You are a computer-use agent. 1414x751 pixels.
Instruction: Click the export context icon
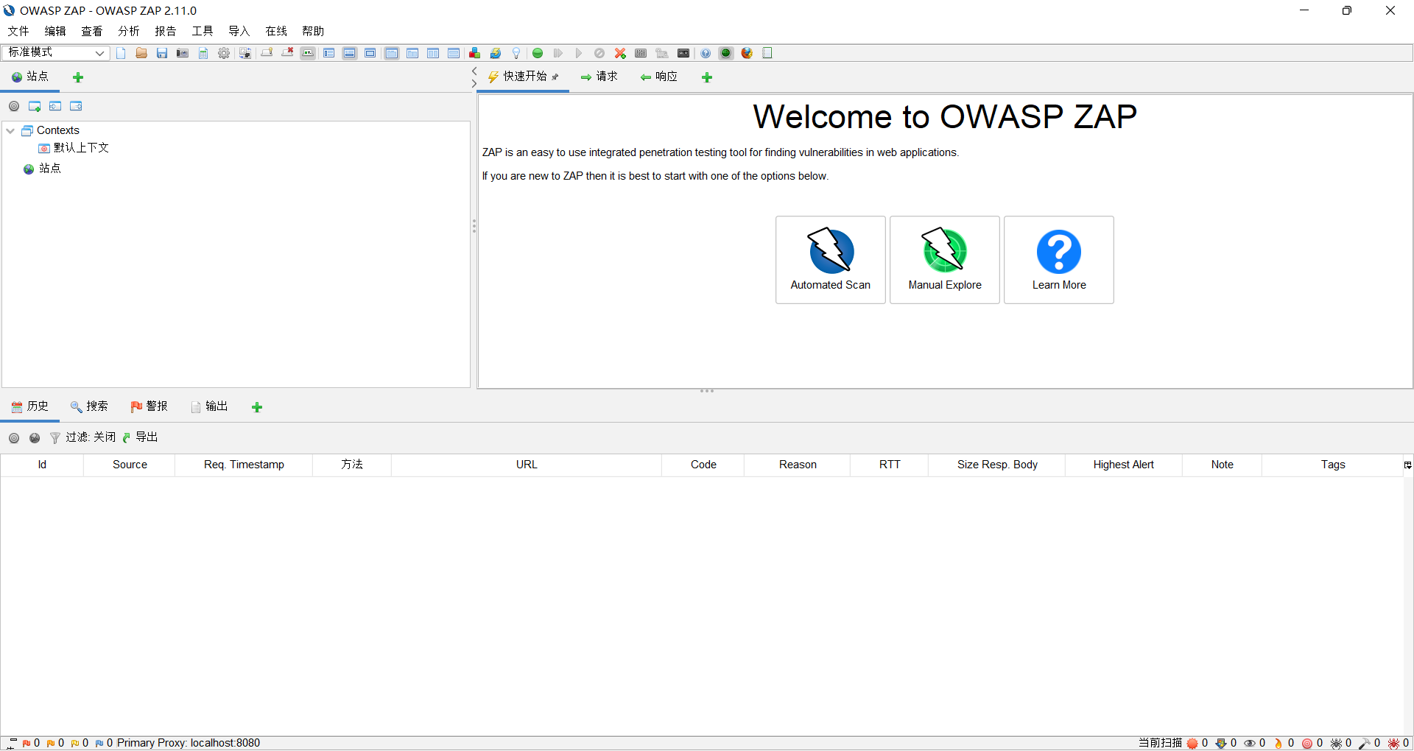[76, 106]
